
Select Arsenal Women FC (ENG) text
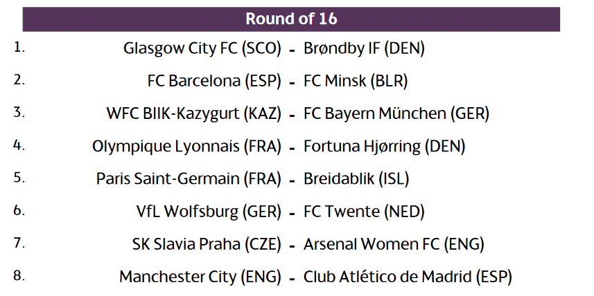(x=394, y=244)
